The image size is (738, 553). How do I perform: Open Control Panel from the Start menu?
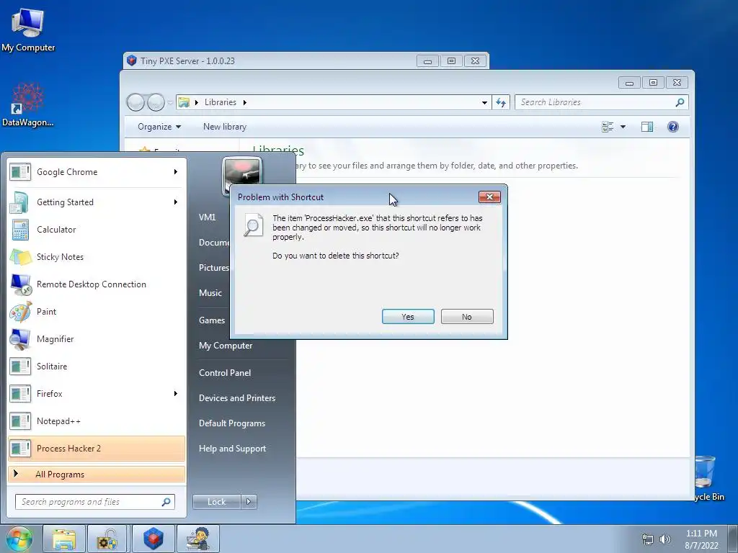225,373
